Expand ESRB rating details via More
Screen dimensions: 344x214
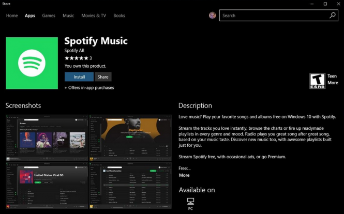point(333,83)
